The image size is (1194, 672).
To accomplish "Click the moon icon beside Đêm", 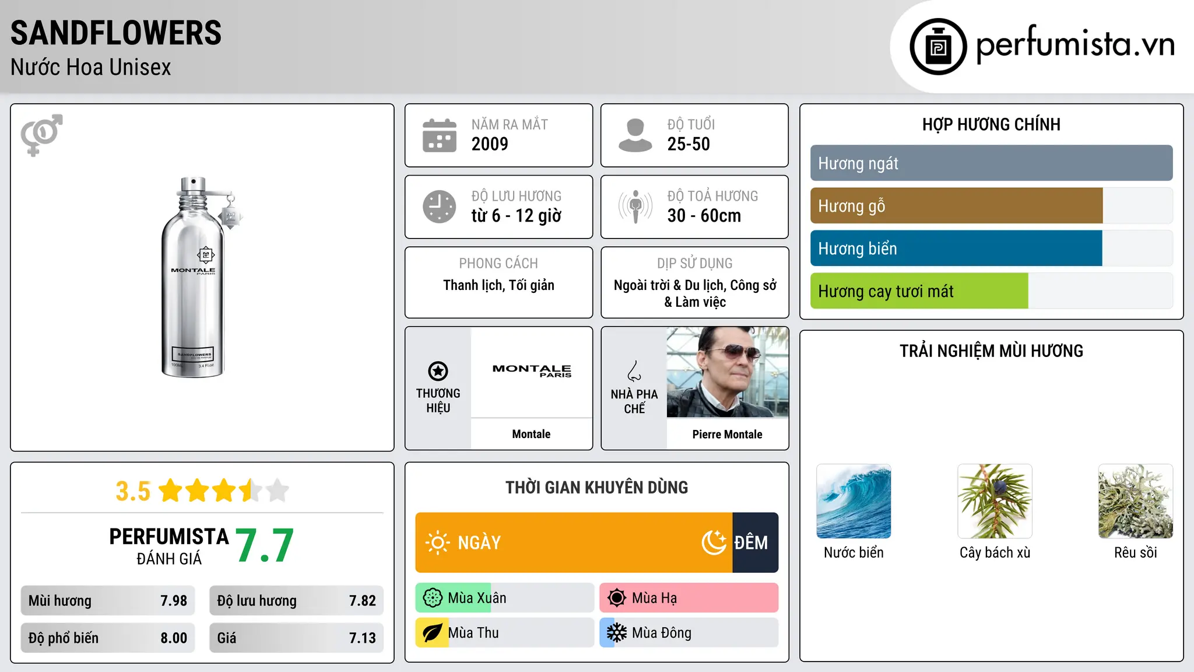I will 714,542.
